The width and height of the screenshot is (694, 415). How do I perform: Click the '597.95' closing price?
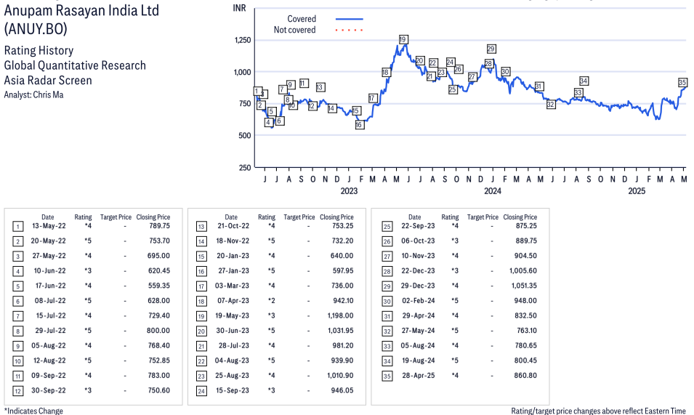(x=343, y=271)
